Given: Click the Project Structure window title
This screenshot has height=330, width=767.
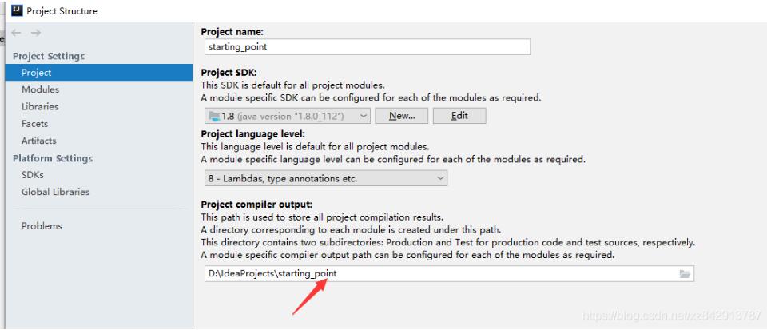Looking at the screenshot, I should 62,11.
